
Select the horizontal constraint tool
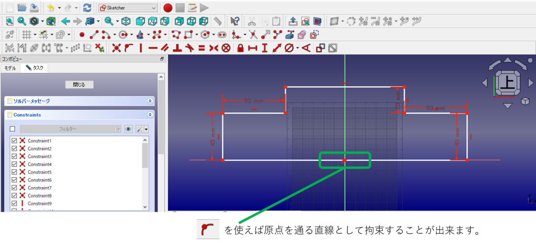pyautogui.click(x=153, y=48)
